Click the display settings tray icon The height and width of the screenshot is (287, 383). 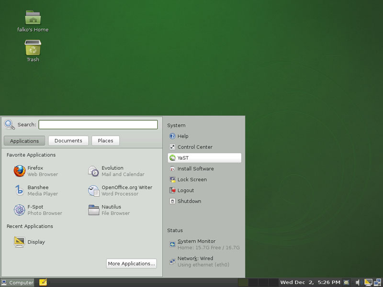tap(368, 283)
